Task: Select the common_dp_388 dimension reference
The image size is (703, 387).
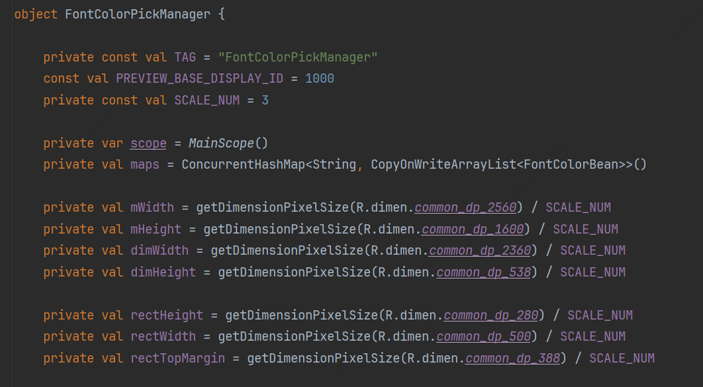Action: [512, 358]
